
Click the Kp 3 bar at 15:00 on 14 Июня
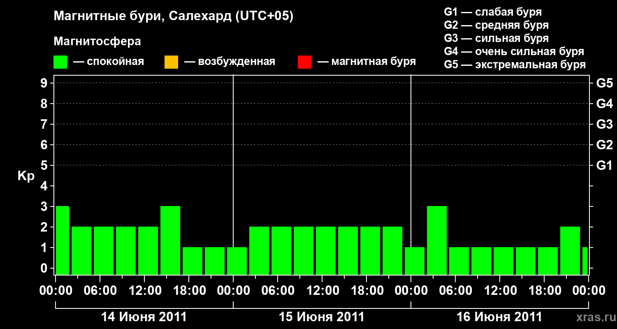click(x=170, y=240)
